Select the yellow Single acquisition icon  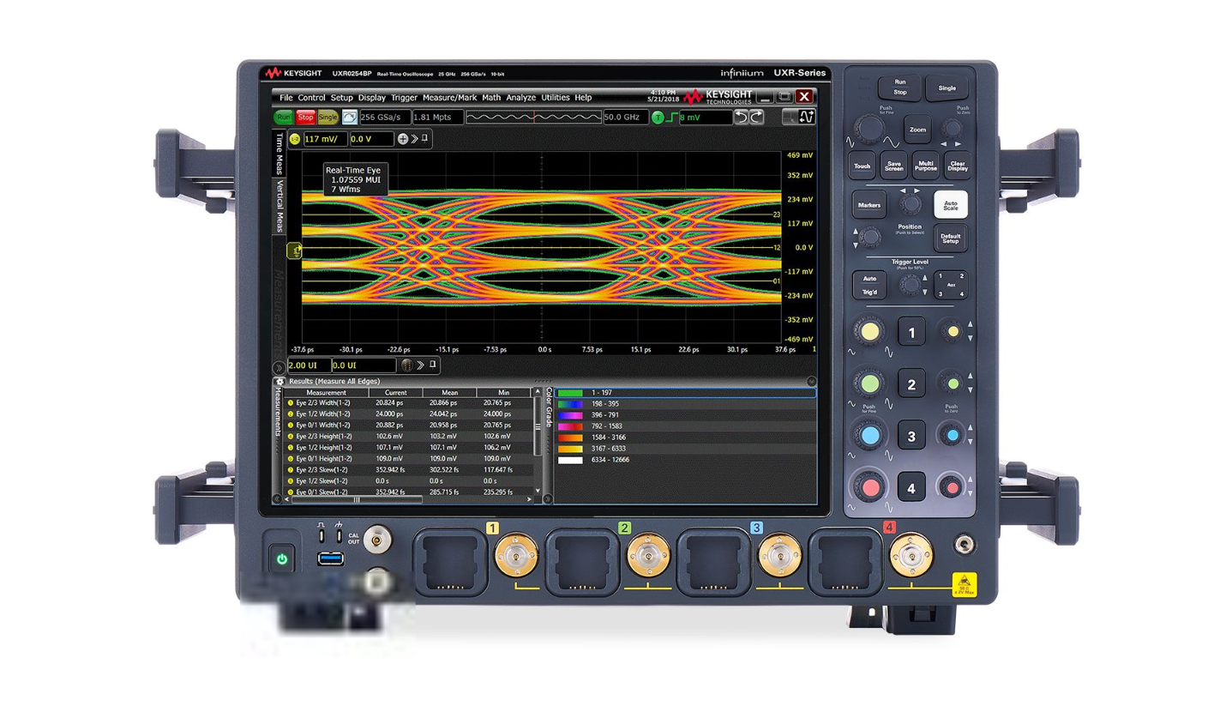pos(328,118)
